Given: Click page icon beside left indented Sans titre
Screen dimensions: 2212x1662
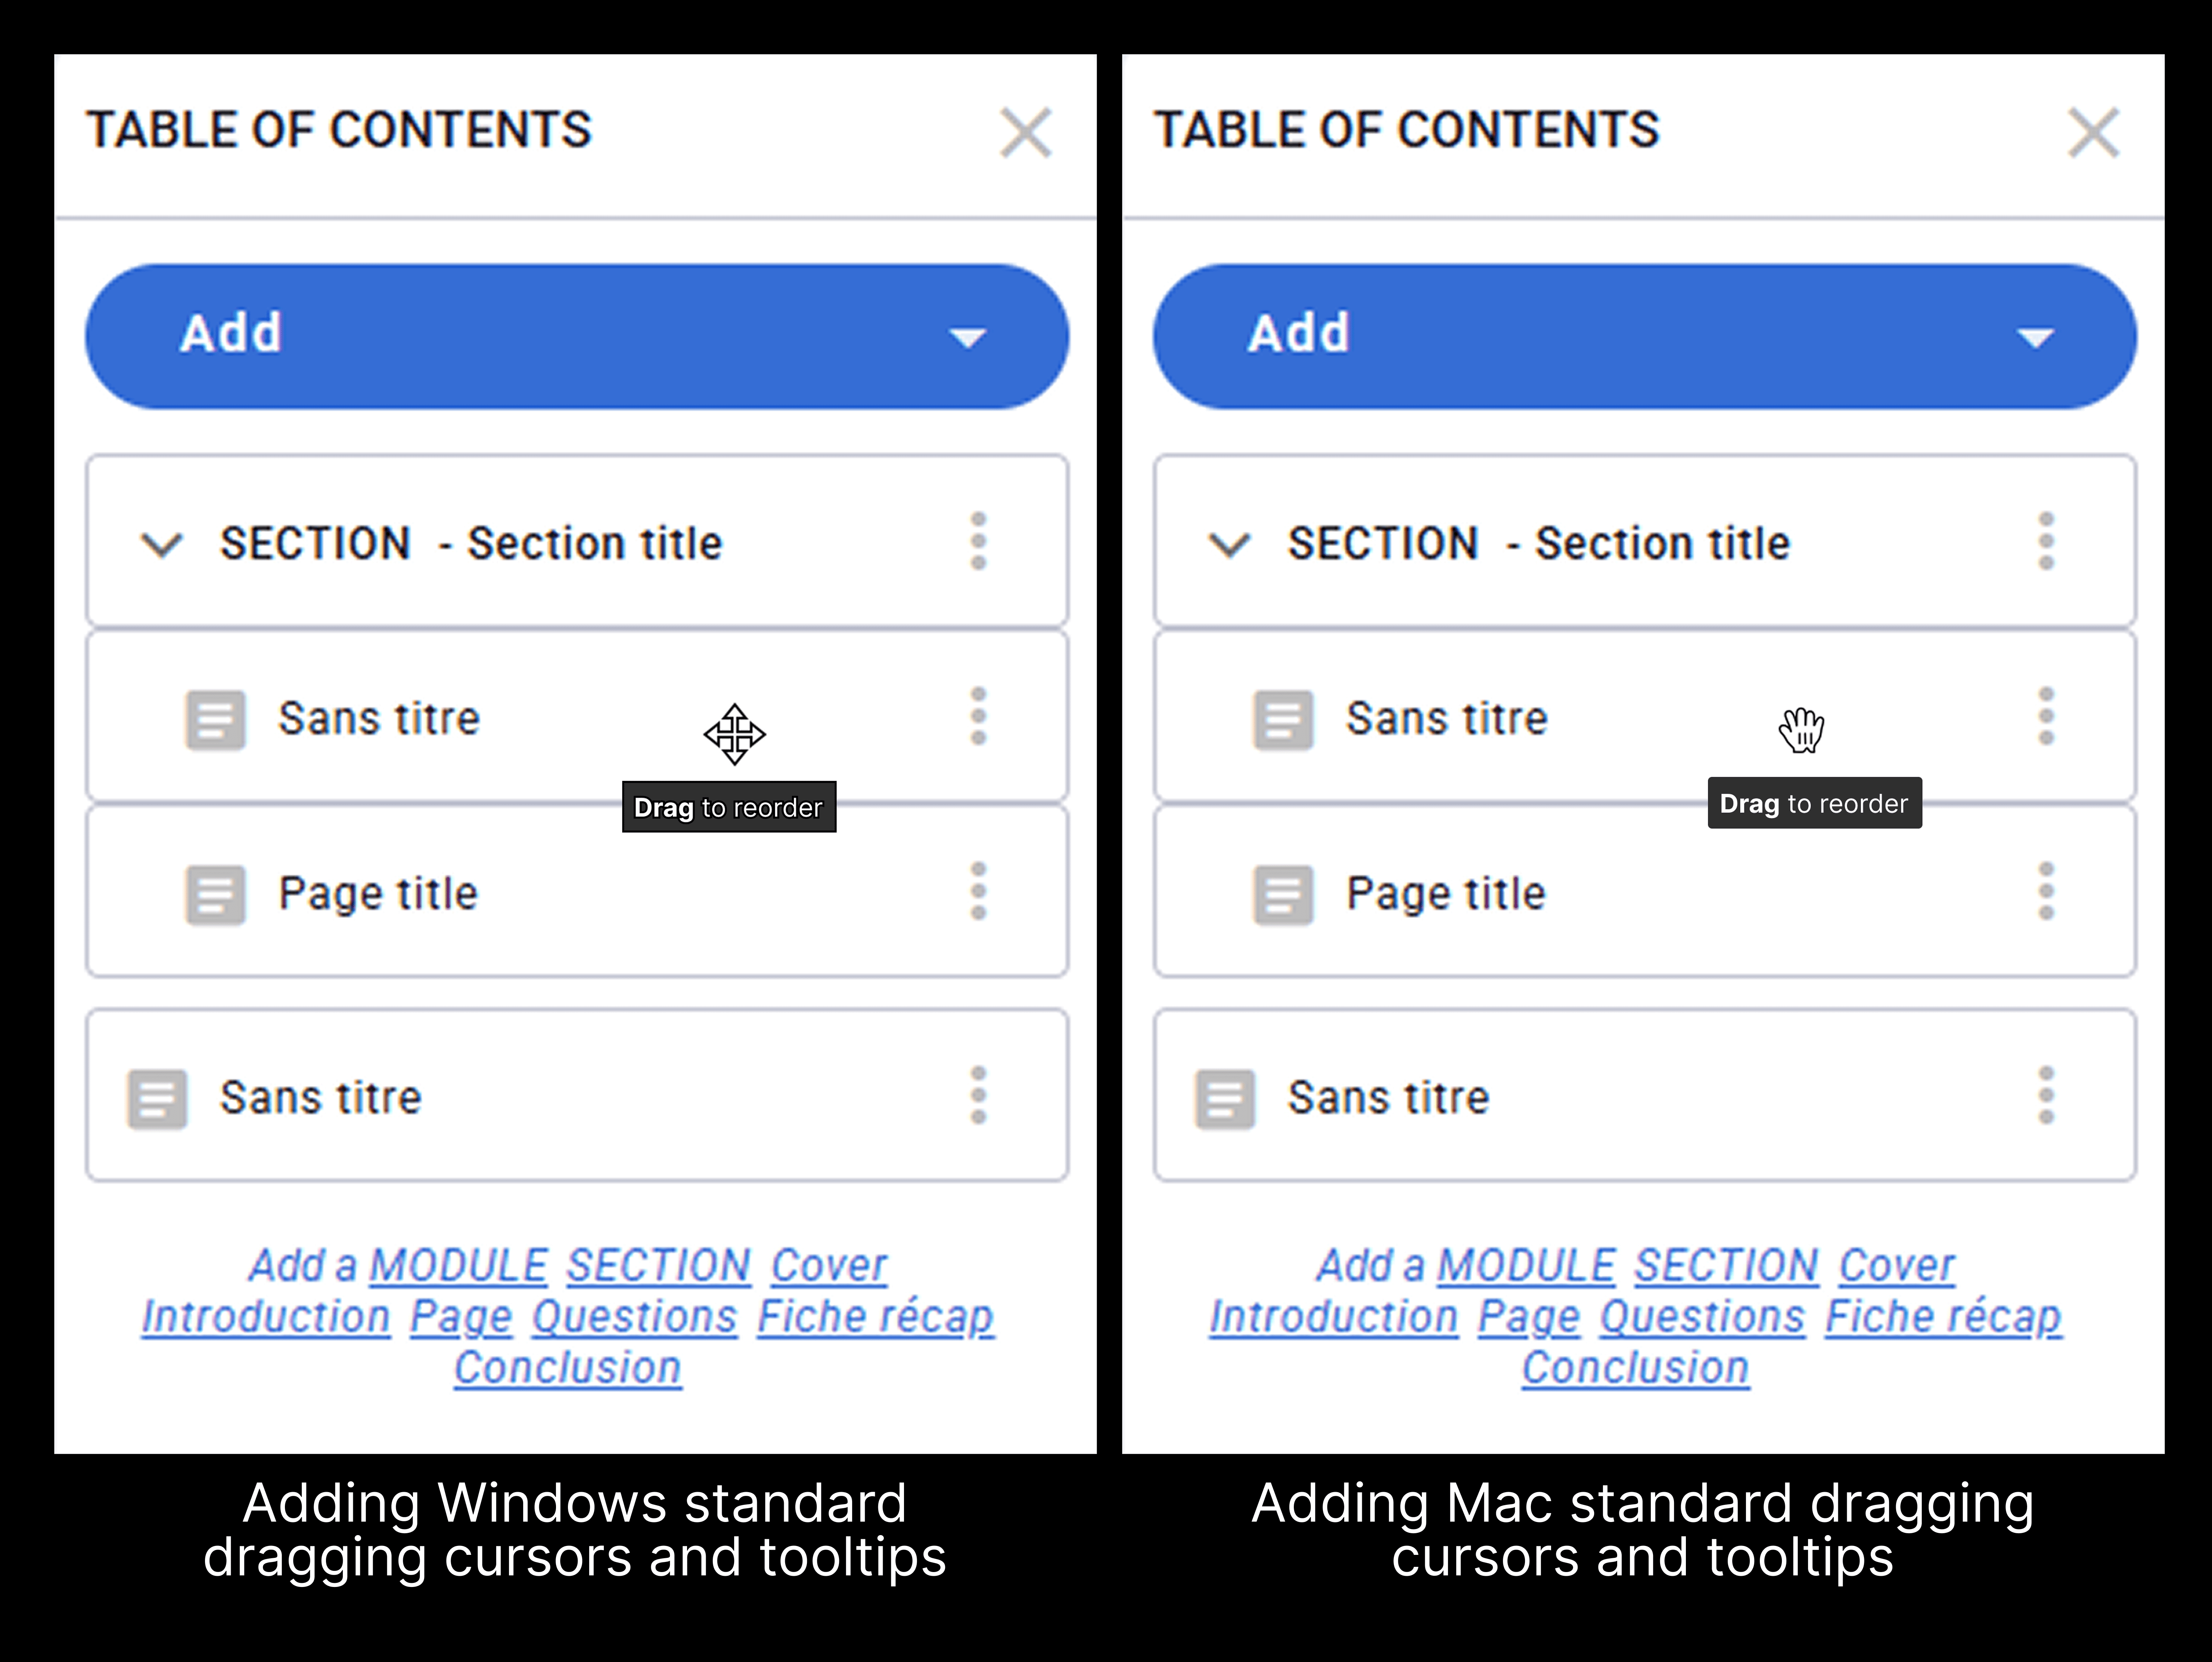Looking at the screenshot, I should point(215,719).
